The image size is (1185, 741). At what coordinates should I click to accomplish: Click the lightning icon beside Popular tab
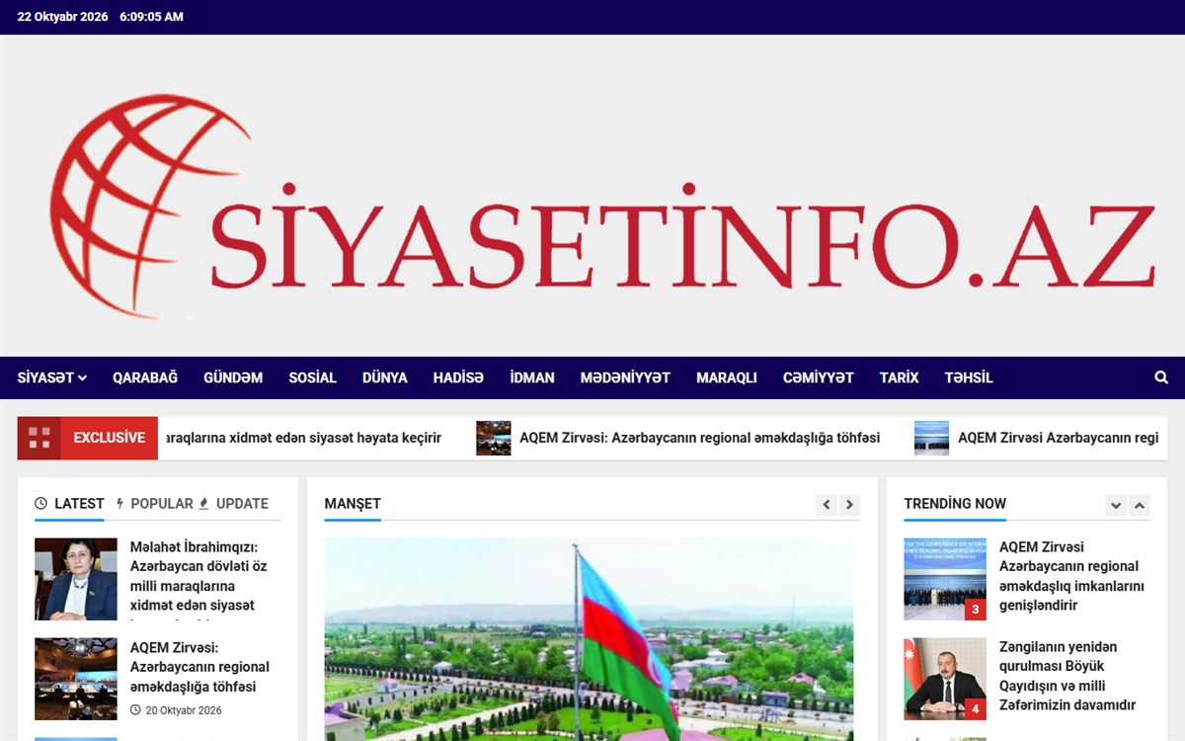(120, 504)
